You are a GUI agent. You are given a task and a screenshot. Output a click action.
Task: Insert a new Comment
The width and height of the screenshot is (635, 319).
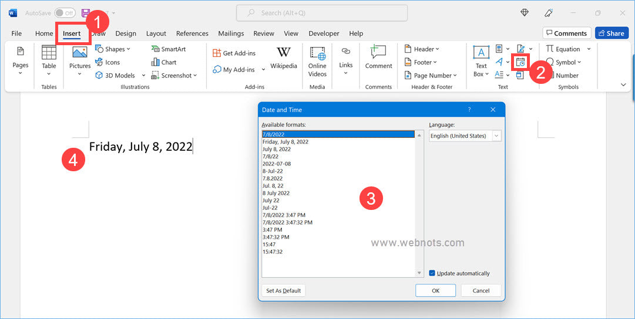pos(379,58)
